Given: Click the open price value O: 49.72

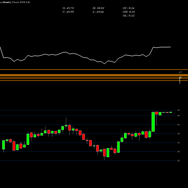Looking at the screenshot, I should click(68, 8).
